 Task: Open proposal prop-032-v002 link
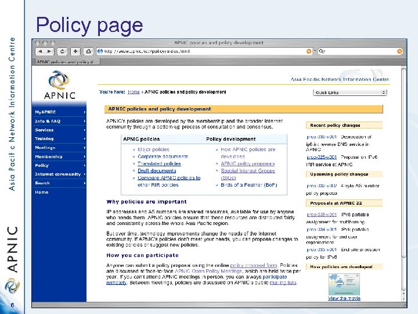point(322,185)
